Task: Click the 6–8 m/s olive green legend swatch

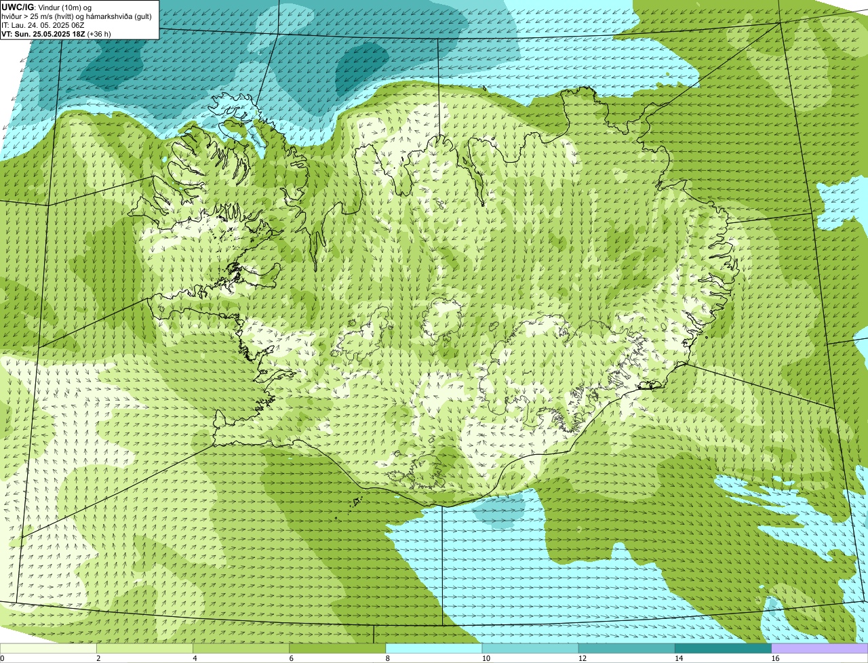Action: tap(338, 648)
